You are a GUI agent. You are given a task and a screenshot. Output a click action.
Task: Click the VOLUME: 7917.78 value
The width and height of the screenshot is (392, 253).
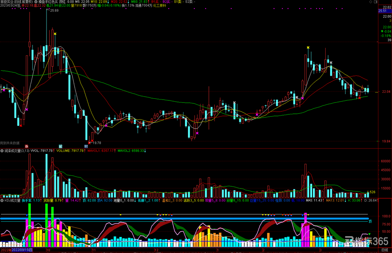point(71,151)
